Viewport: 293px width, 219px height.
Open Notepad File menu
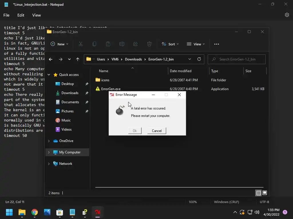pos(6,15)
